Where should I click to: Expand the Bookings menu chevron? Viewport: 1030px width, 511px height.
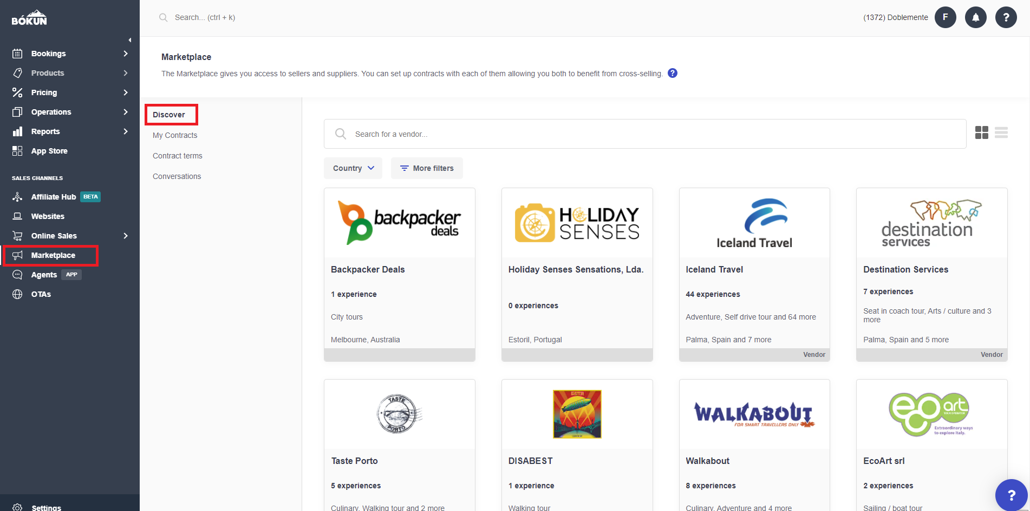[x=126, y=54]
